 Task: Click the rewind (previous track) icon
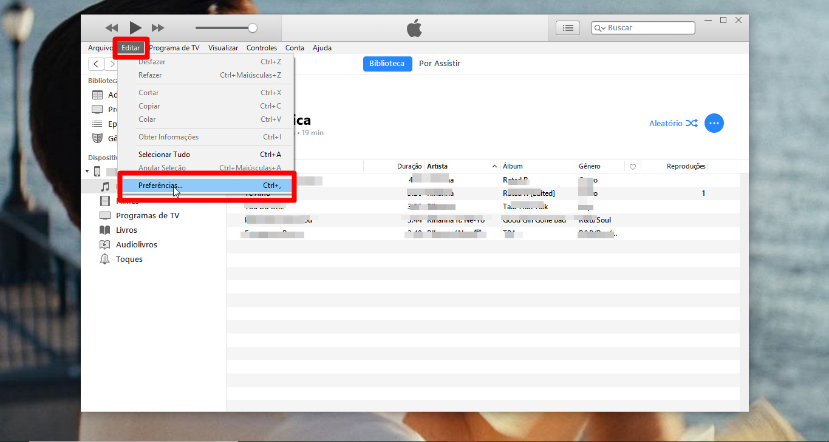tap(111, 28)
